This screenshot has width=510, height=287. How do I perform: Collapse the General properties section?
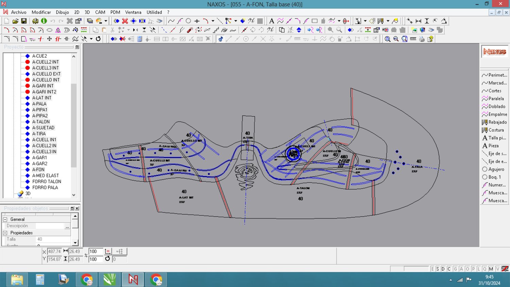(x=5, y=220)
